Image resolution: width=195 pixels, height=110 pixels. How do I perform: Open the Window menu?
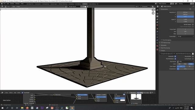17,4
